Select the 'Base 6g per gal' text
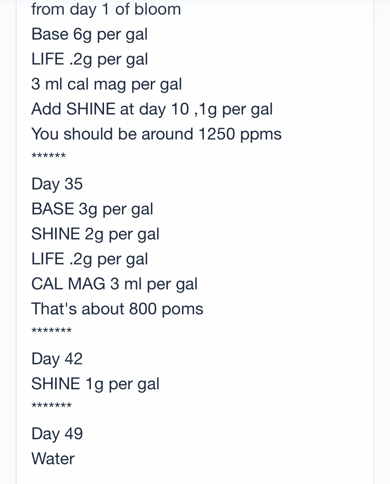Viewport: 390px width, 484px height. [89, 34]
